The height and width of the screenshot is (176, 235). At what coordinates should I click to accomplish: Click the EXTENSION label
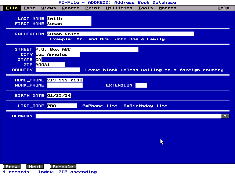click(119, 85)
